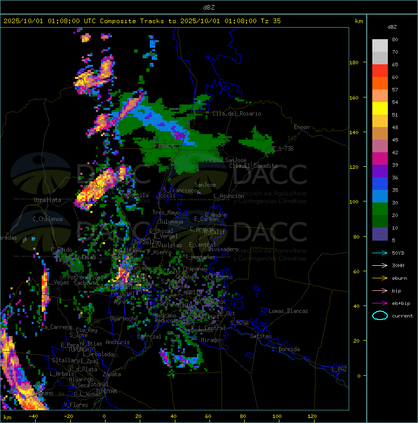
Task: Click the 'Anchoris' map label
Action: (x=118, y=342)
